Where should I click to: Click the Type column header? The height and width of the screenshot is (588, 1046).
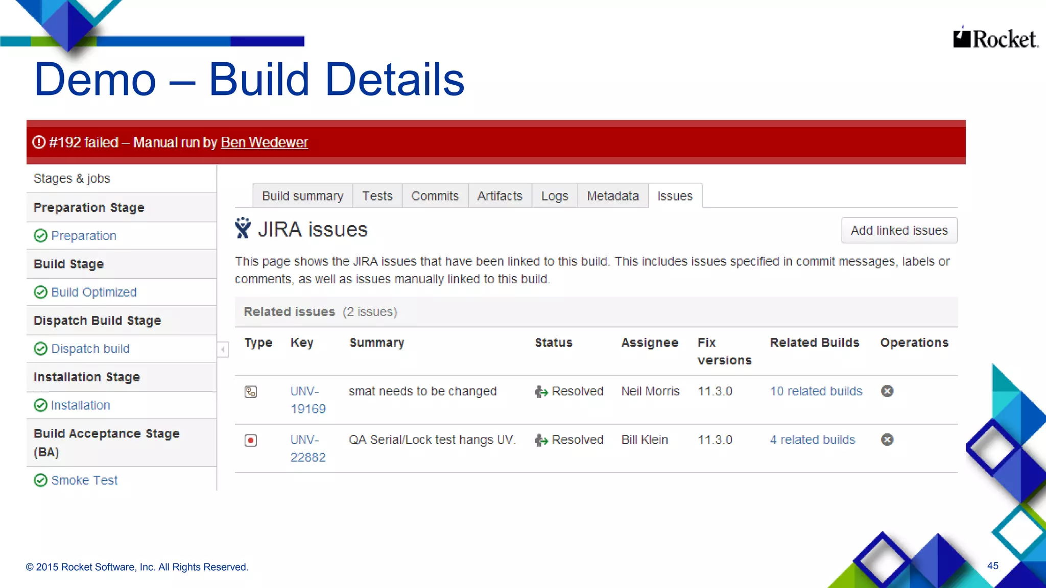point(258,343)
